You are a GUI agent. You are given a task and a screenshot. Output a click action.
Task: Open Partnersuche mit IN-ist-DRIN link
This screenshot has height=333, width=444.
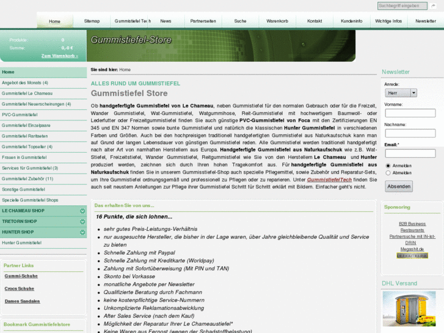[x=412, y=240]
